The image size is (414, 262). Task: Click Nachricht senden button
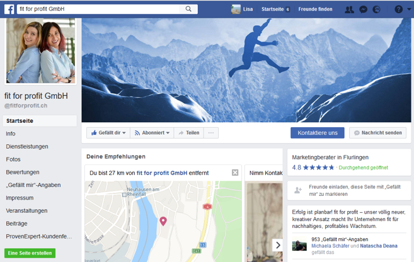tap(378, 133)
